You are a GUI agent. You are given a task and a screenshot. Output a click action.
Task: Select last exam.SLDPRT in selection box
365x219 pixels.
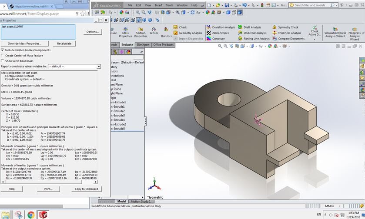[12, 27]
